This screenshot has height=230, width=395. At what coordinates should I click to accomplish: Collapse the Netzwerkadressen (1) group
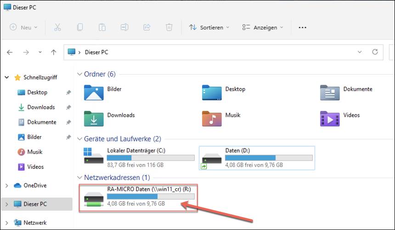[x=79, y=178]
